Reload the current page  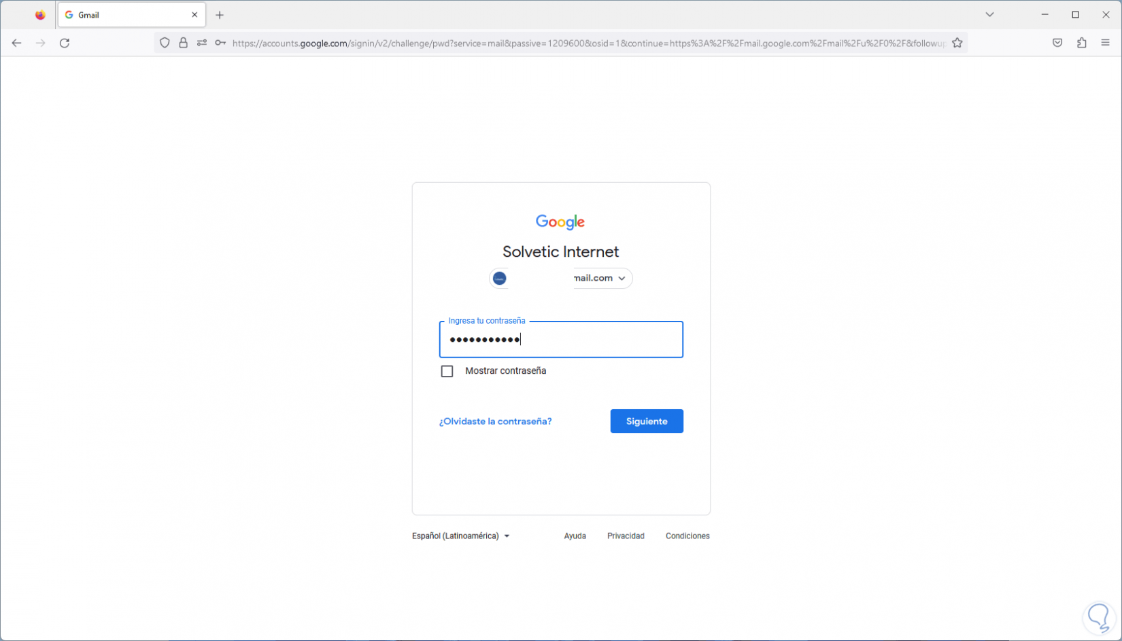tap(65, 43)
